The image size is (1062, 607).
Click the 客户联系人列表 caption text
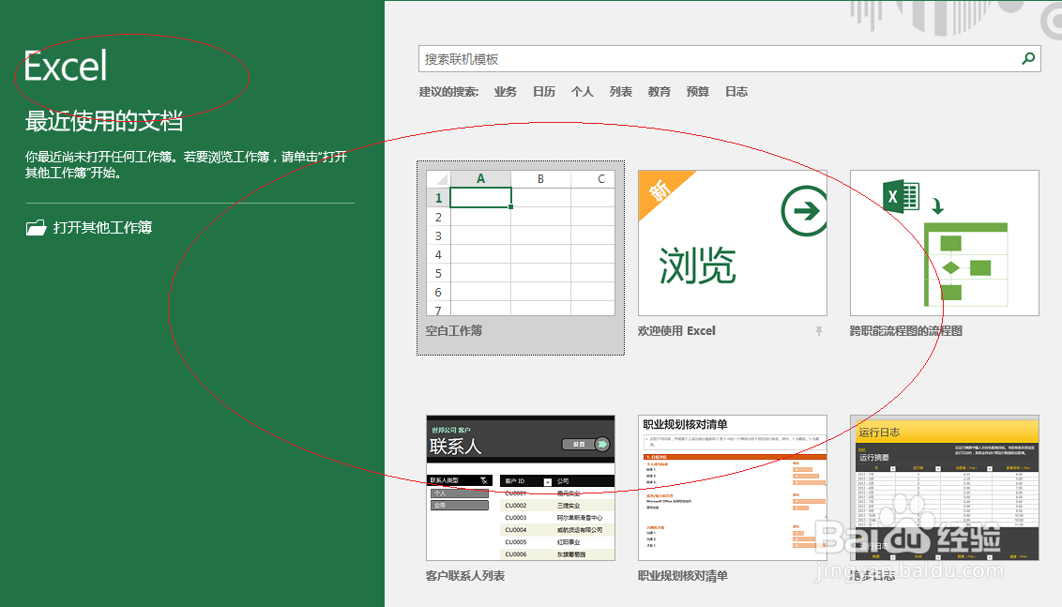point(464,576)
